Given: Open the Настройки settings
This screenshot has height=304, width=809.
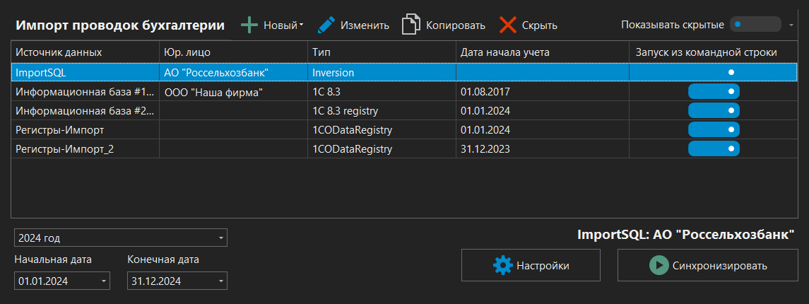Looking at the screenshot, I should point(531,265).
